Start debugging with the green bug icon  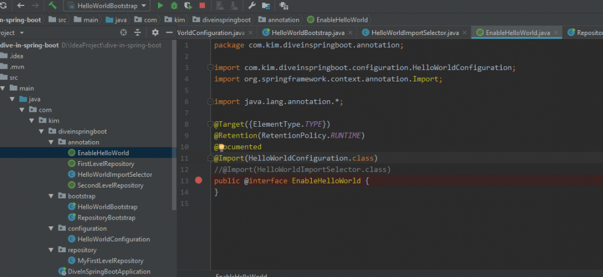(x=174, y=5)
